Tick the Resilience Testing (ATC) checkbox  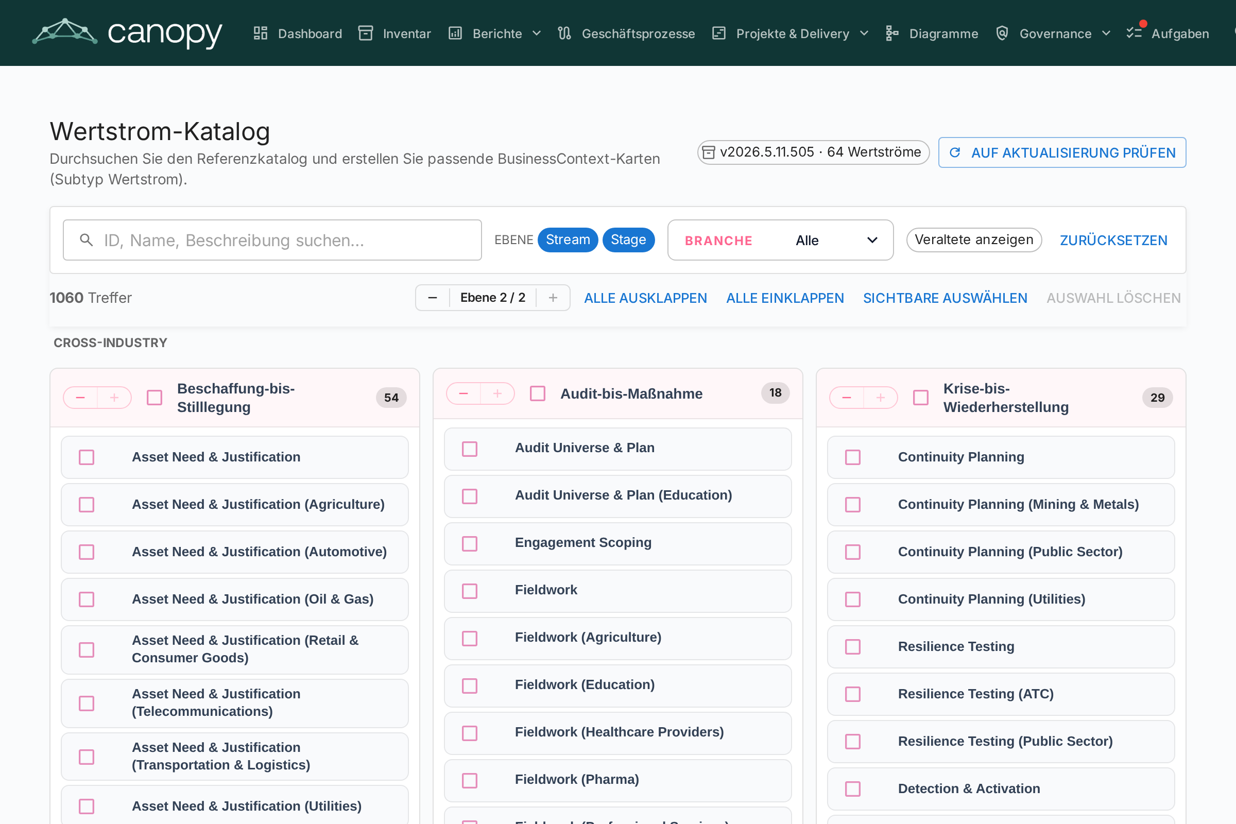[x=853, y=694]
